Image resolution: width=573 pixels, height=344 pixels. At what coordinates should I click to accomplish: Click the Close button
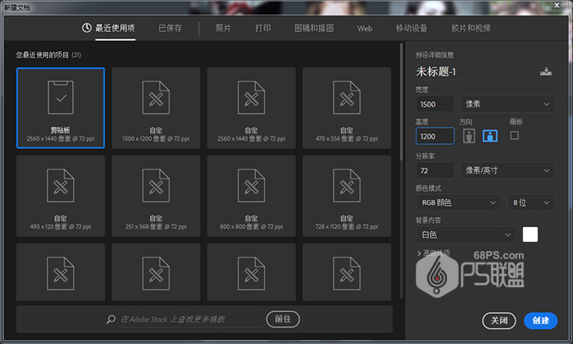[x=499, y=321]
